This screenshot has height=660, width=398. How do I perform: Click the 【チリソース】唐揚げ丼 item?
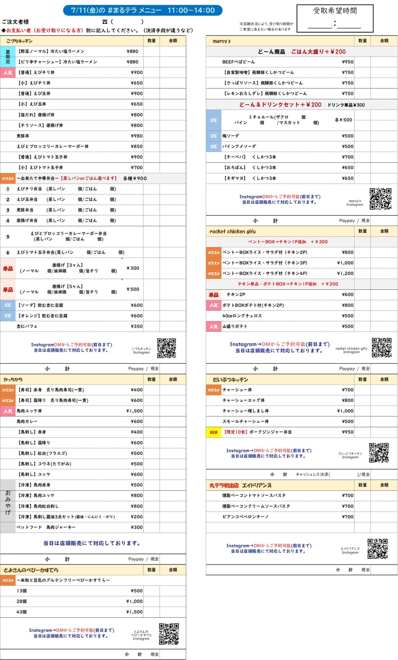click(x=40, y=125)
